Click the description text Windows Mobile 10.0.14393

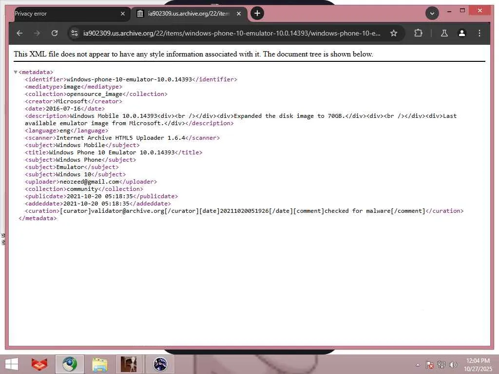114,116
